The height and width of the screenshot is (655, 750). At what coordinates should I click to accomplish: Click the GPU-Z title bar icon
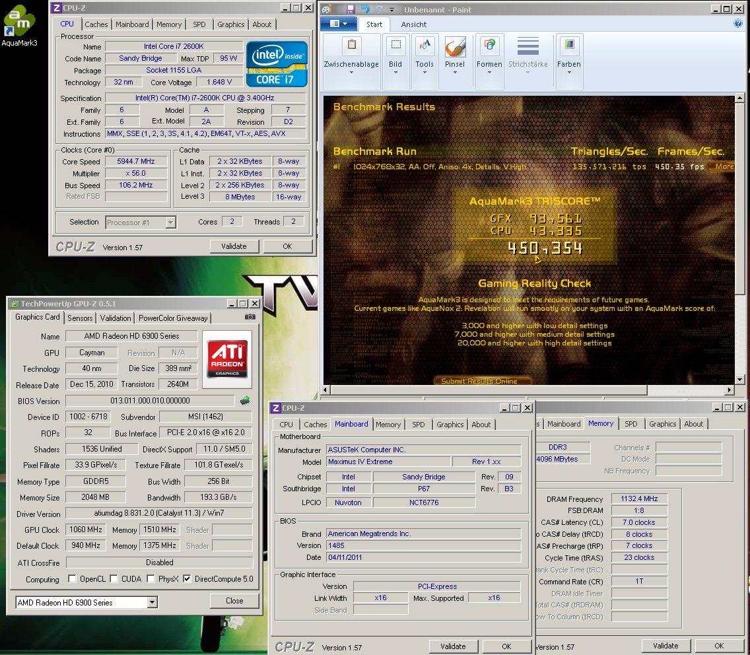click(15, 303)
